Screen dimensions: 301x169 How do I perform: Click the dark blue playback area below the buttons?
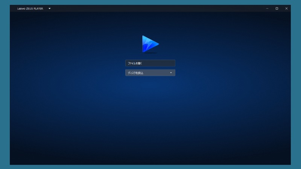[x=150, y=120]
